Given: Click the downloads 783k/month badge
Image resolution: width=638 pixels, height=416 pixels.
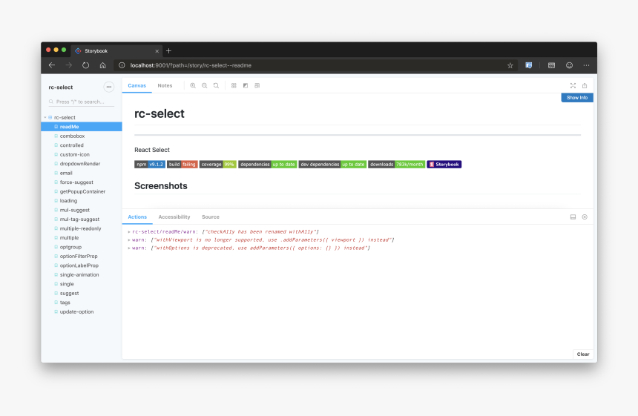Looking at the screenshot, I should (x=396, y=165).
